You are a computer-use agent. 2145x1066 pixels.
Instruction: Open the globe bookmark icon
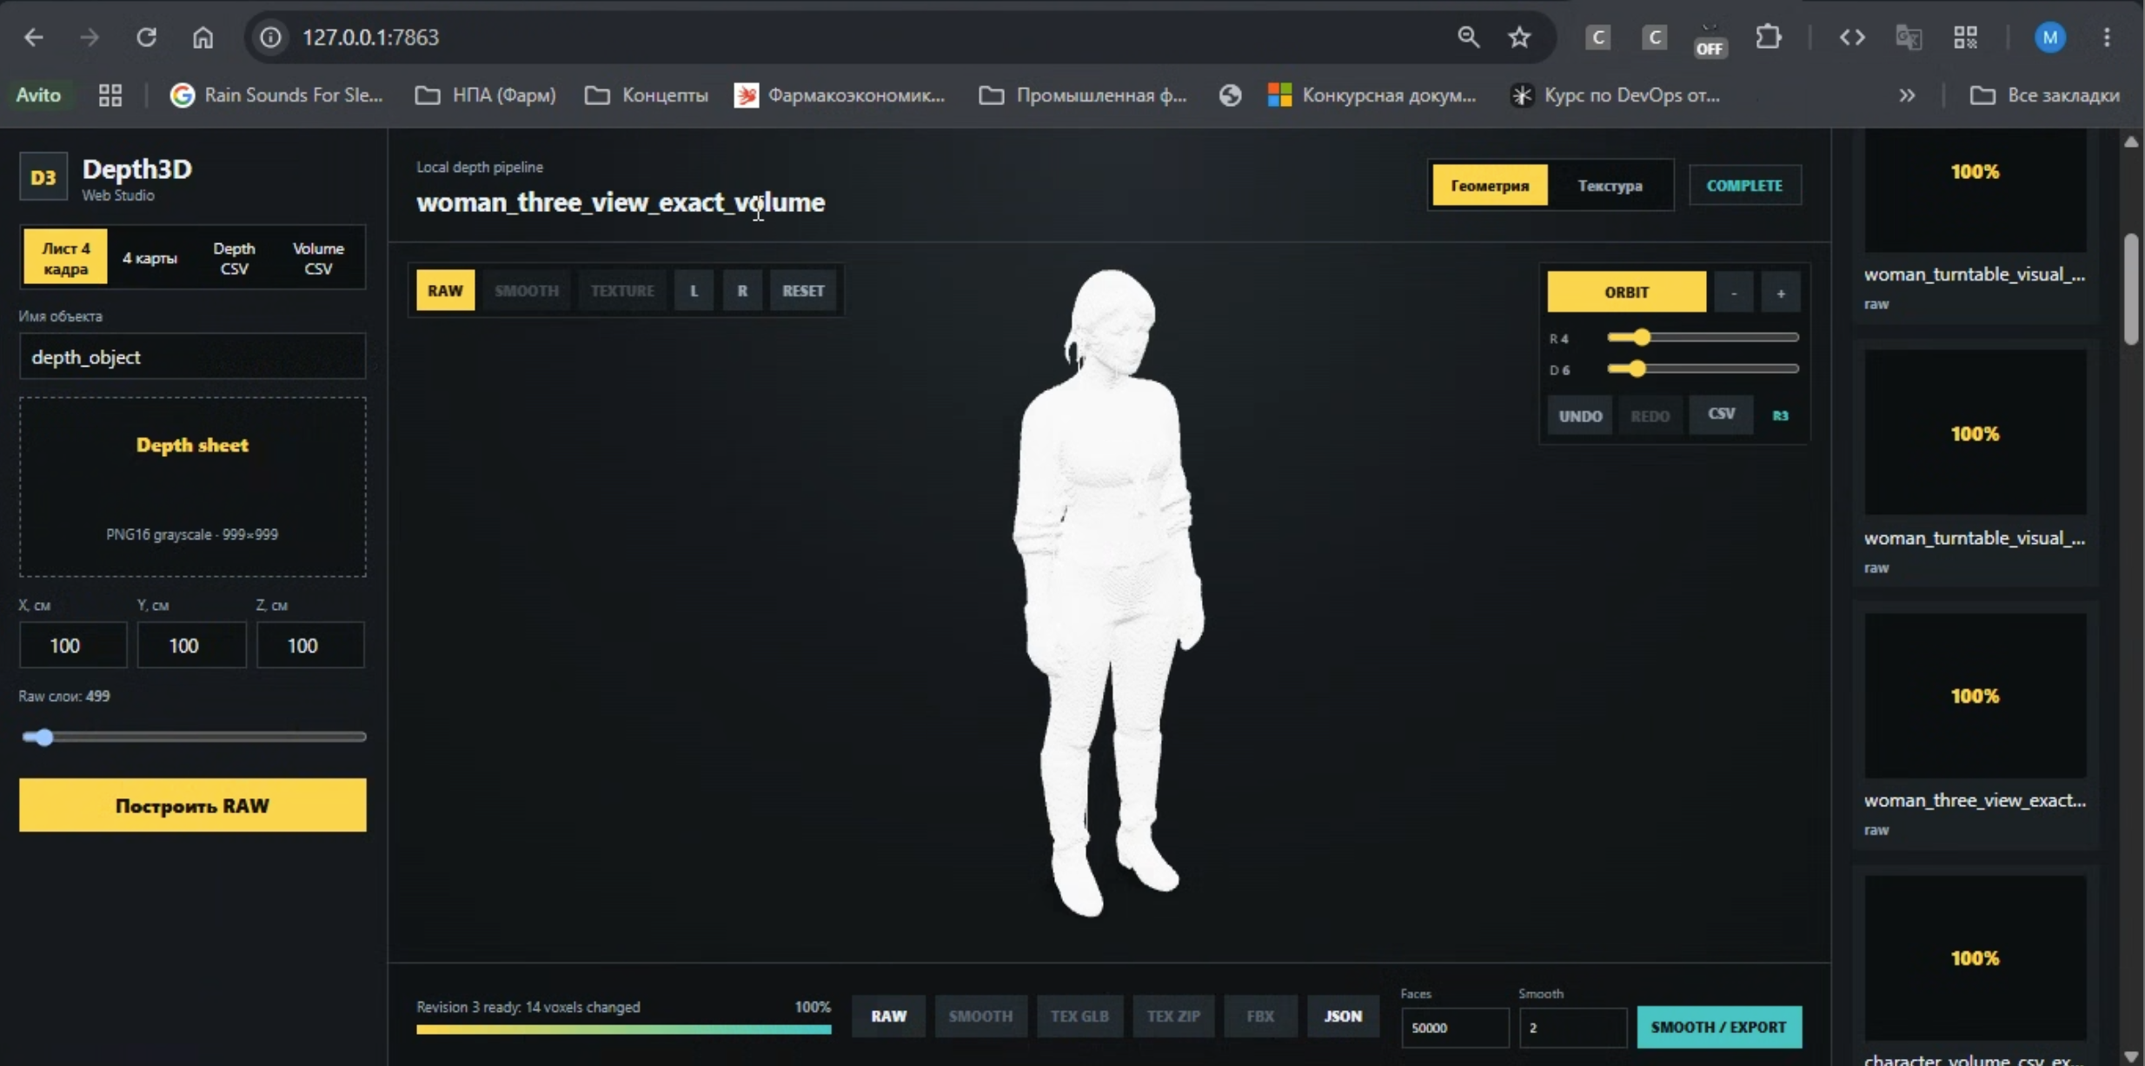coord(1230,96)
